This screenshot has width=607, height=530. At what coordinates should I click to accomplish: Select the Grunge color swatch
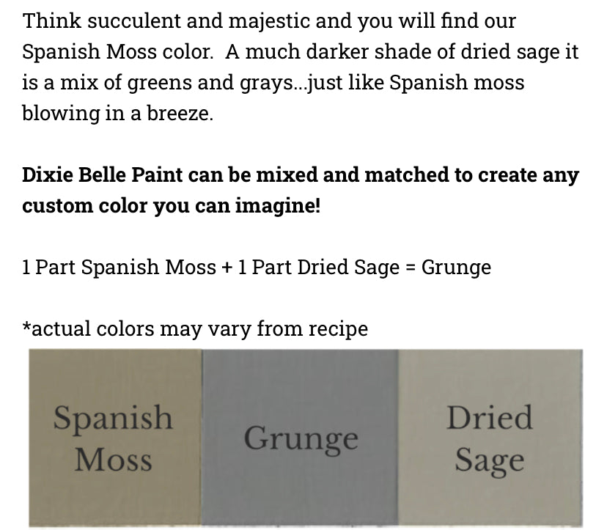300,438
